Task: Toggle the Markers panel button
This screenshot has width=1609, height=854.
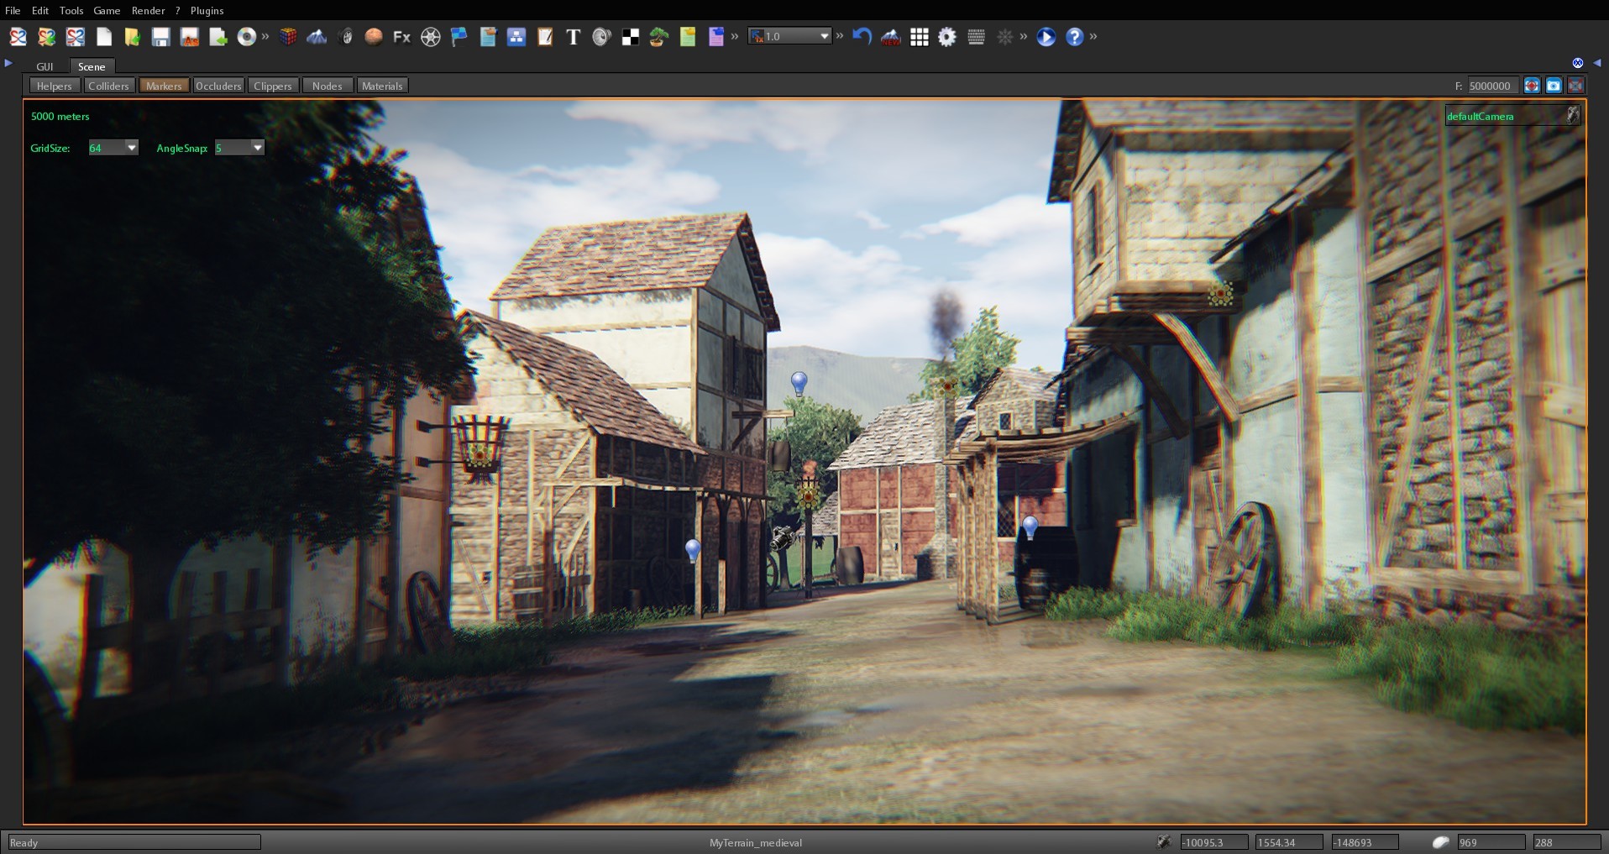Action: tap(164, 85)
